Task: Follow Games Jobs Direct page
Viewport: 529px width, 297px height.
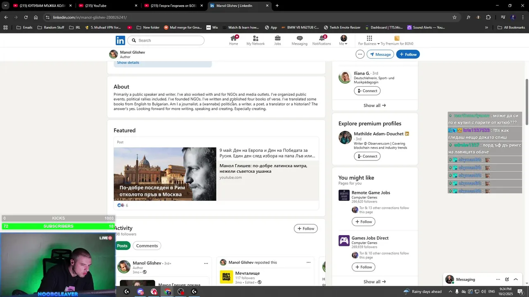Action: point(363,267)
